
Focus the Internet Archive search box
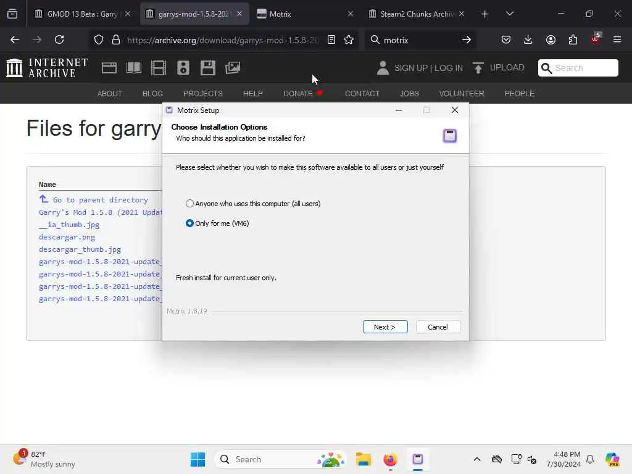coord(578,68)
